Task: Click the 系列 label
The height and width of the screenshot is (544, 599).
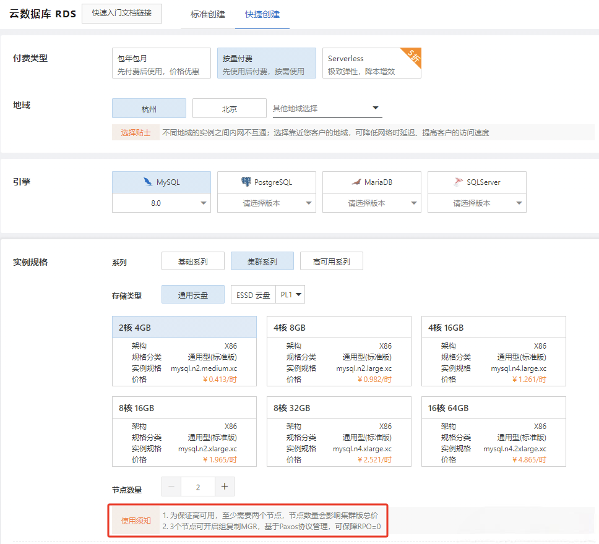Action: tap(119, 262)
